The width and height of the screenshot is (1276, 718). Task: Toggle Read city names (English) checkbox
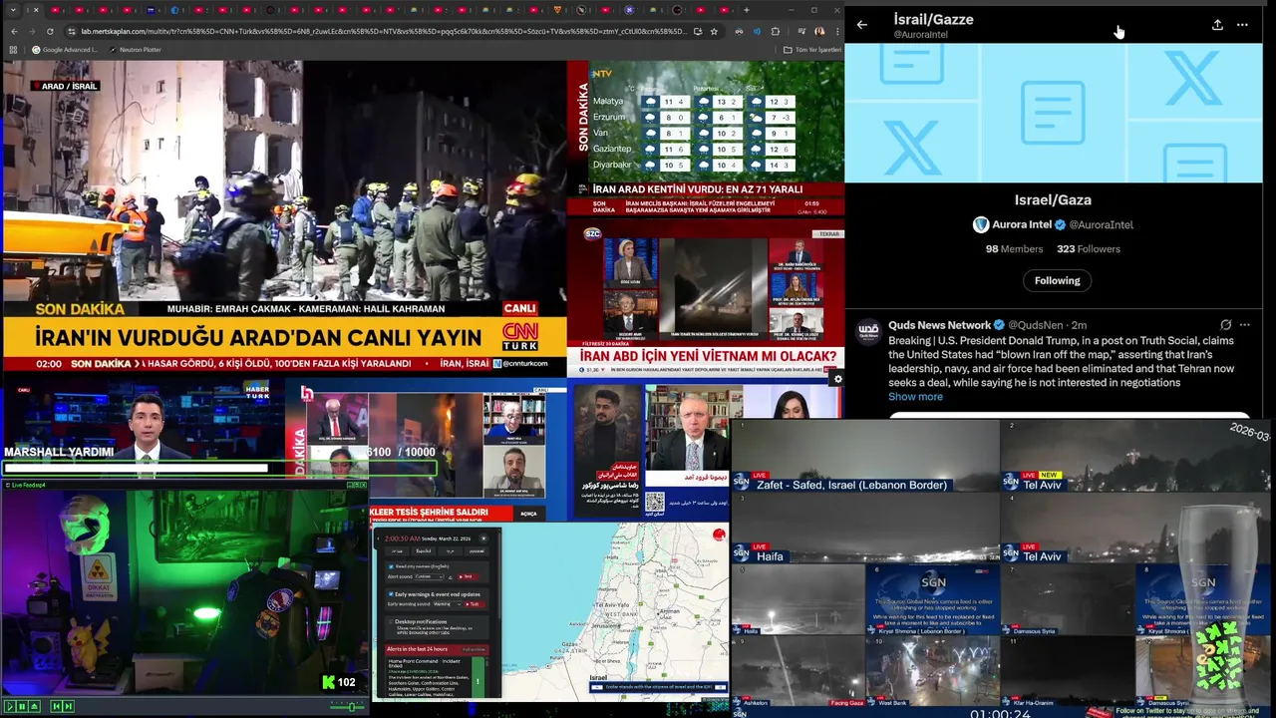tap(391, 566)
